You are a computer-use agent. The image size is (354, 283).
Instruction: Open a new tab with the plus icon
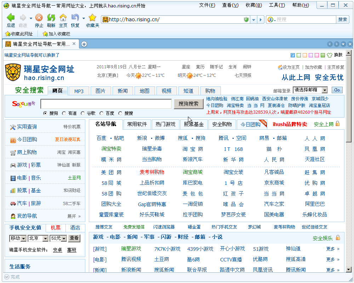click(x=84, y=44)
